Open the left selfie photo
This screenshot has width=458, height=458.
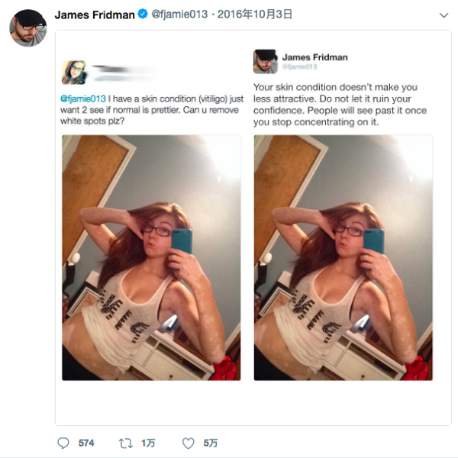pyautogui.click(x=151, y=257)
